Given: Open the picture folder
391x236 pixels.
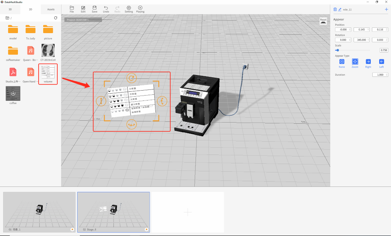Looking at the screenshot, I should pos(48,32).
